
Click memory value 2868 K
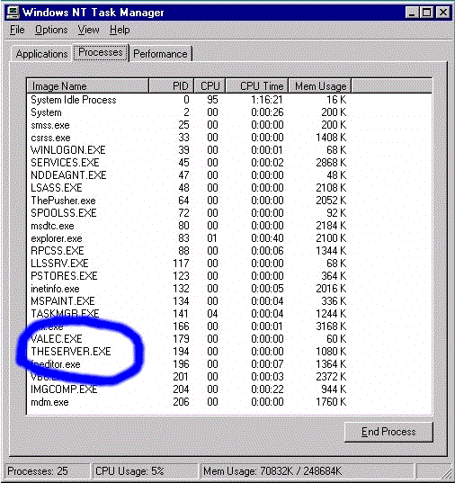click(x=331, y=163)
